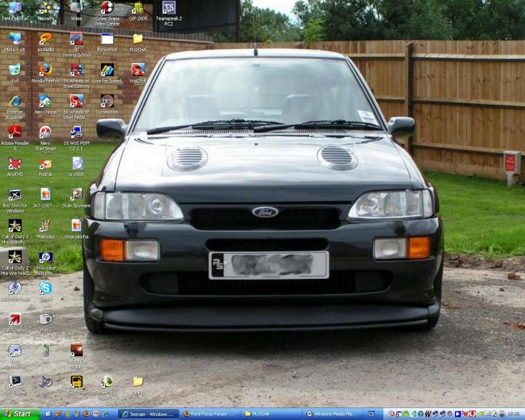Launch Teamspeak 2 RC2 from desktop

click(x=169, y=8)
